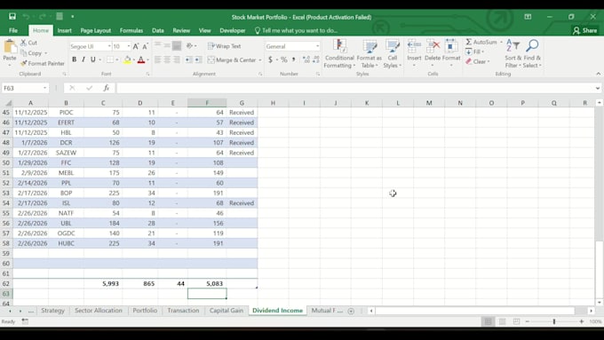Toggle Underline formatting
Viewport: 604px width, 340px height.
(93, 59)
